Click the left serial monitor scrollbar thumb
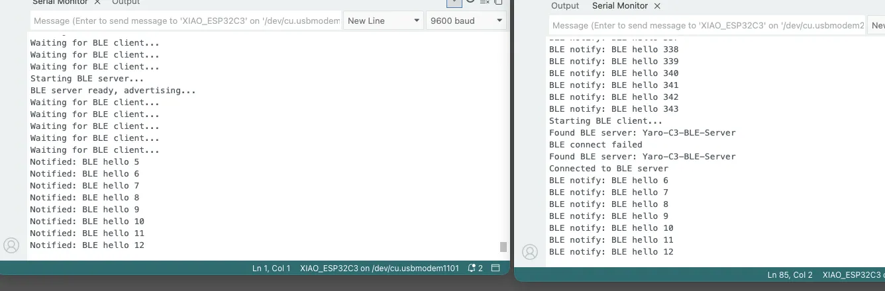The height and width of the screenshot is (291, 885). tap(503, 247)
